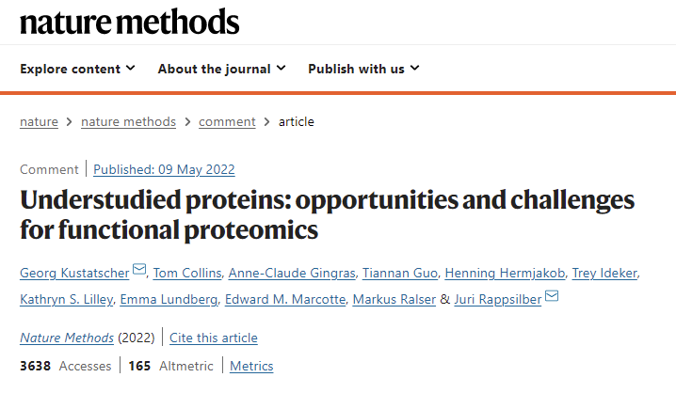The width and height of the screenshot is (676, 393).
Task: Open email envelope icon beside Georg Kustatscher
Action: point(139,270)
